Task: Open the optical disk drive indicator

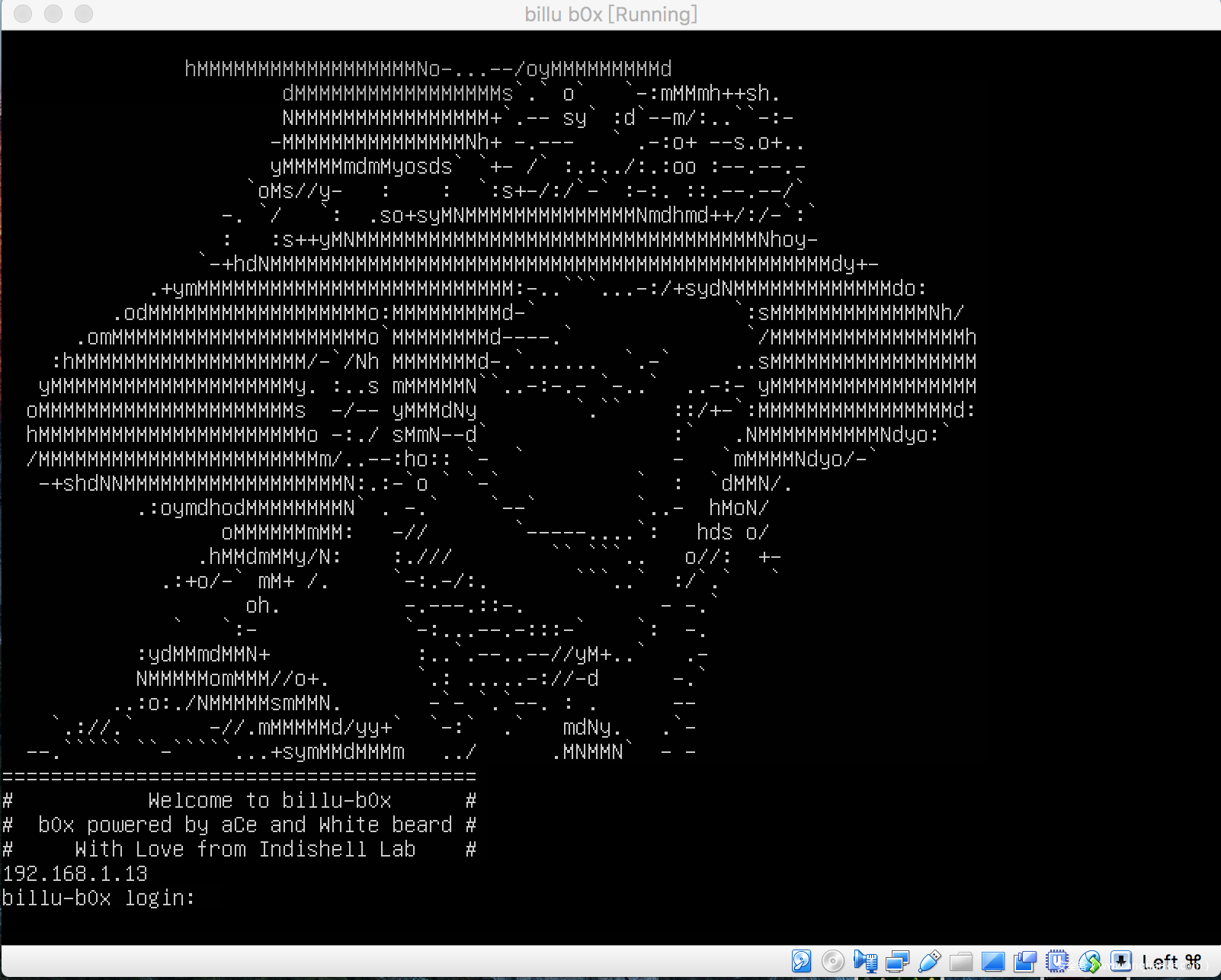Action: (833, 962)
